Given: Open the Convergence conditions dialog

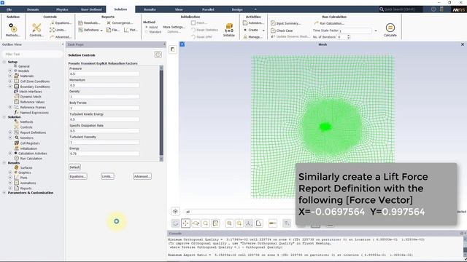Looking at the screenshot, I should pos(120,23).
